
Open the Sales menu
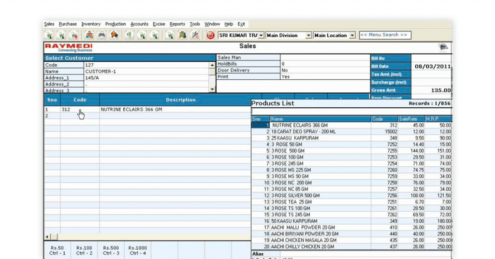(49, 24)
